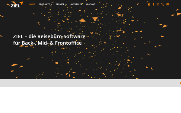181x113 pixels.
Task: Expand the SERVICE dropdown chevron
Action: pyautogui.click(x=66, y=5)
